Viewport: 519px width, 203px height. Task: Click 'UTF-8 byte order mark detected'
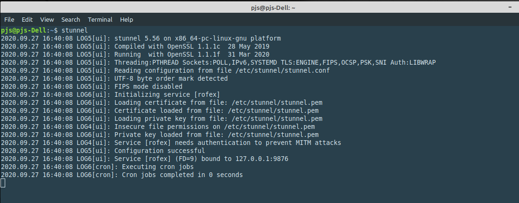coord(171,78)
